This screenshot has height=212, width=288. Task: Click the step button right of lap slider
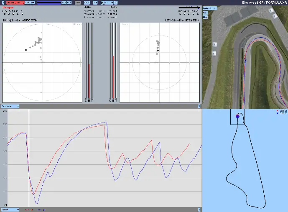pos(64,3)
